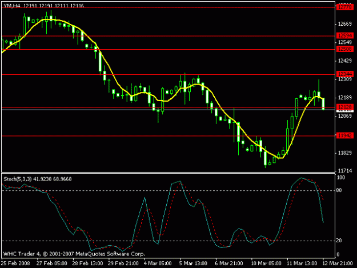Click the 12669 price scale value
The image size is (357, 268).
(344, 24)
